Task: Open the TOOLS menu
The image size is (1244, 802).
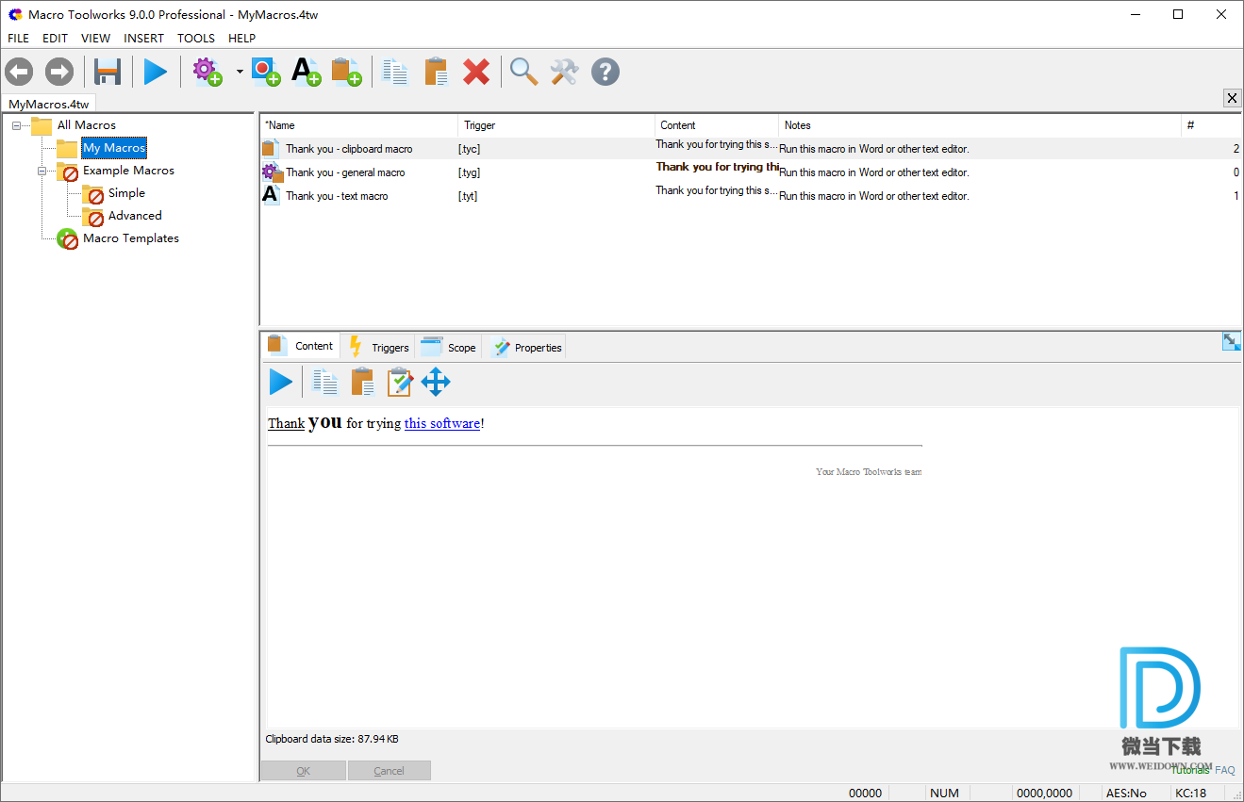Action: pos(196,38)
